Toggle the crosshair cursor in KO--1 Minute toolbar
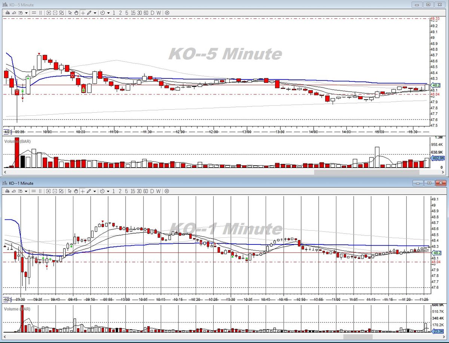449x343 pixels. tap(83, 191)
